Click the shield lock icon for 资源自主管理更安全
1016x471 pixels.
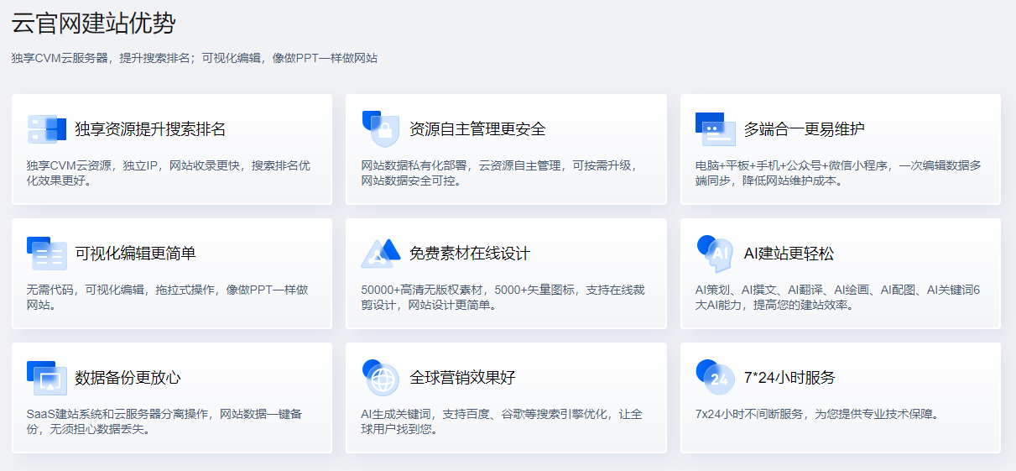point(380,129)
